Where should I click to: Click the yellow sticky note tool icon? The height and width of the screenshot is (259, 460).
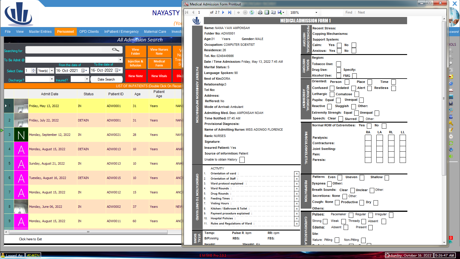[451, 77]
